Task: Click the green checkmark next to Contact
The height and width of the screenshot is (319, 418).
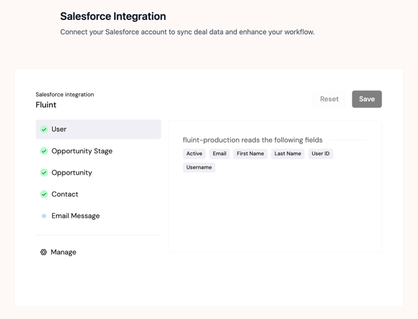Action: (44, 194)
